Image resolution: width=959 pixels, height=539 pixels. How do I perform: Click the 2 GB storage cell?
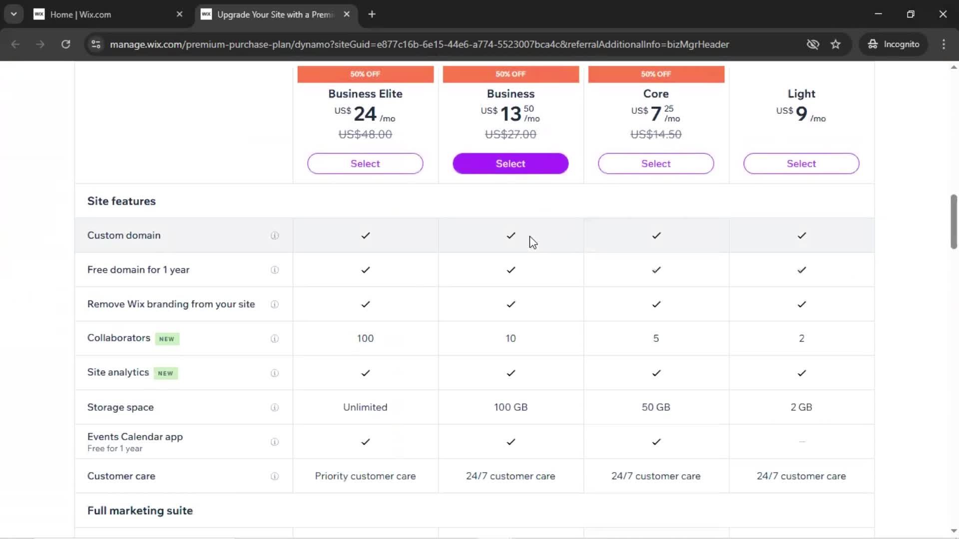pyautogui.click(x=801, y=407)
